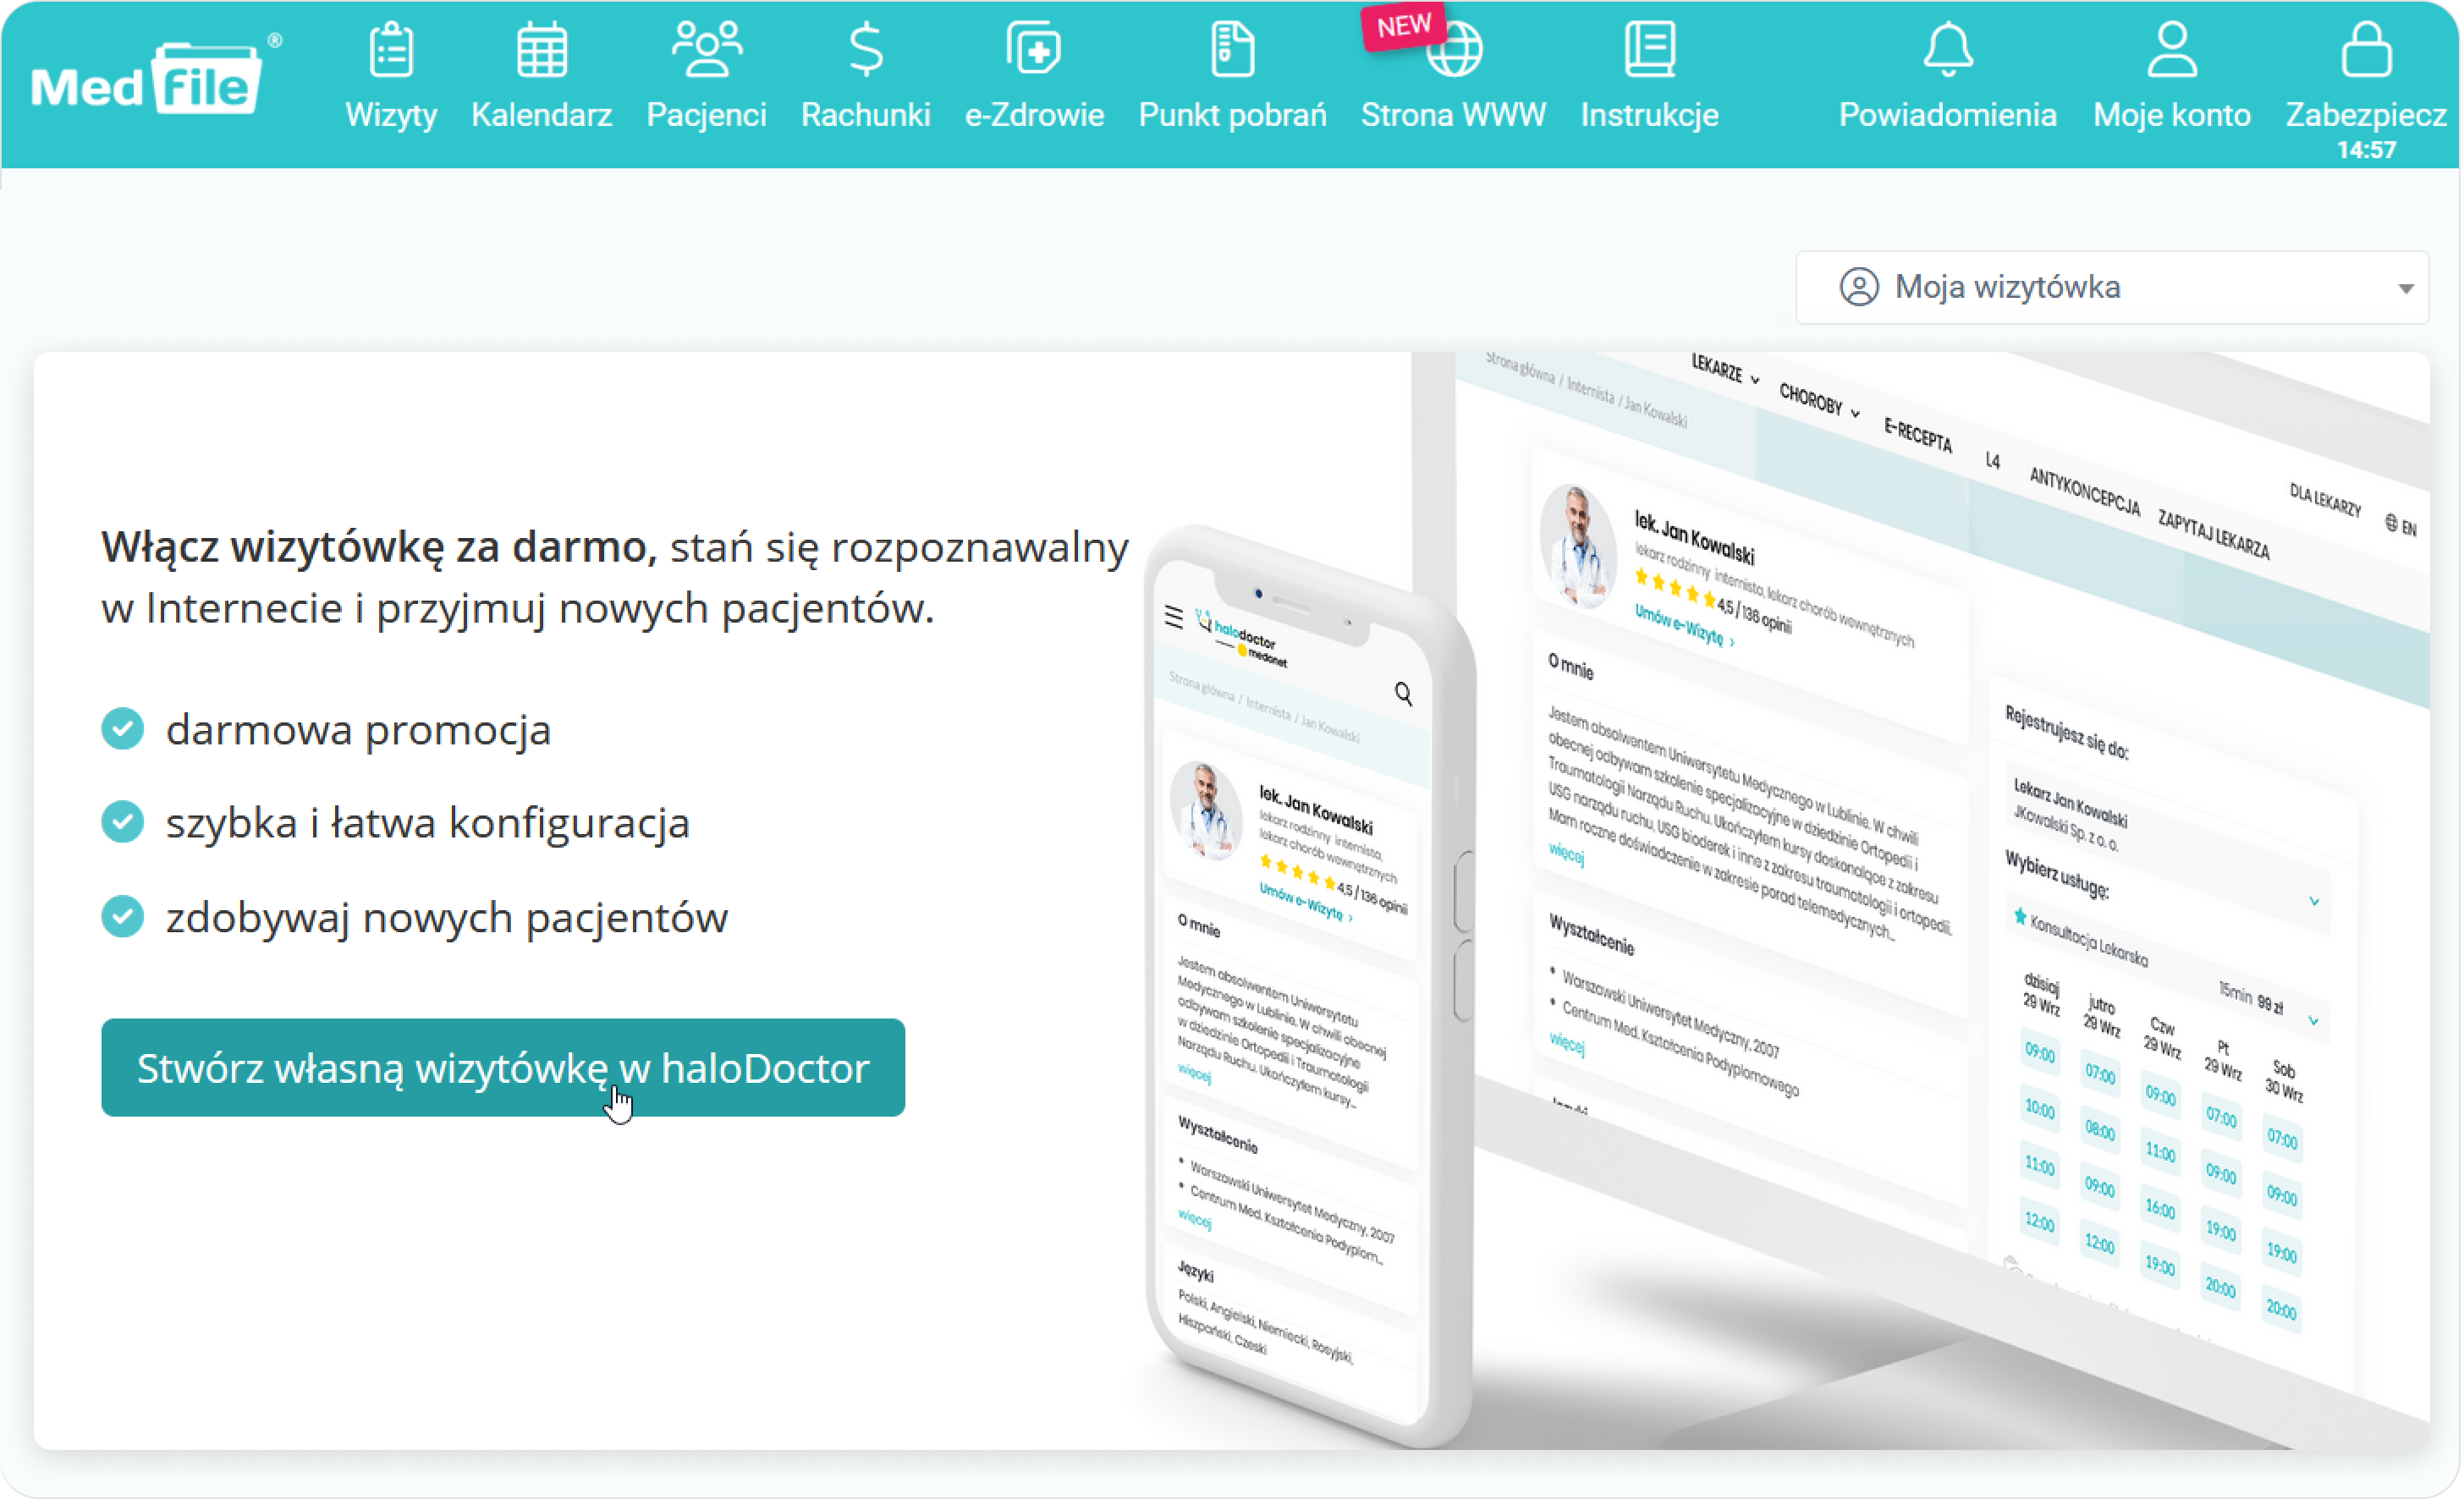The image size is (2464, 1499).
Task: Open the Strona WWW globe icon
Action: 1455,49
